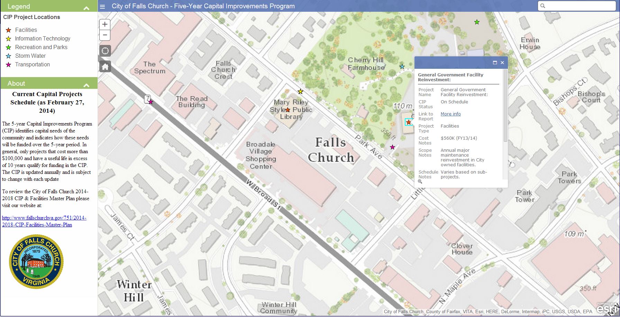Select the magenta star near Park Ave
This screenshot has width=620, height=317.
pos(392,147)
